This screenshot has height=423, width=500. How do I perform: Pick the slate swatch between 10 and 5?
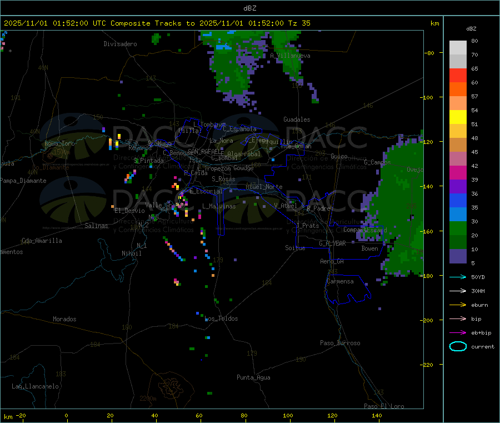[458, 256]
